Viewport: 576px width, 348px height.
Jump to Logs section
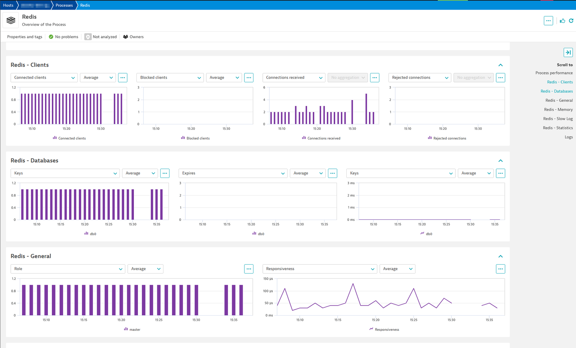coord(569,137)
